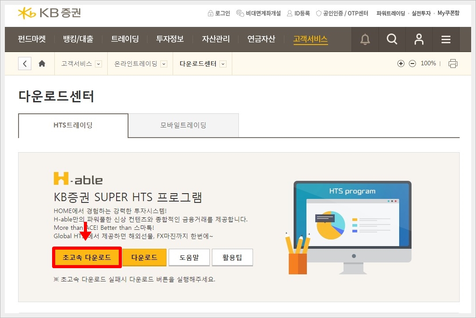Print the page with printer icon

pyautogui.click(x=453, y=64)
